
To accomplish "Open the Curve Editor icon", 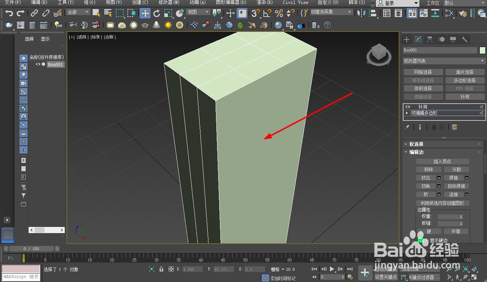I will 424,13.
